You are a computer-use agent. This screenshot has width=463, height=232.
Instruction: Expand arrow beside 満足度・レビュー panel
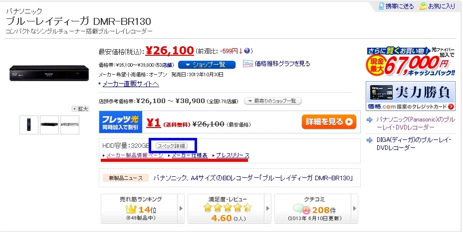pyautogui.click(x=268, y=209)
